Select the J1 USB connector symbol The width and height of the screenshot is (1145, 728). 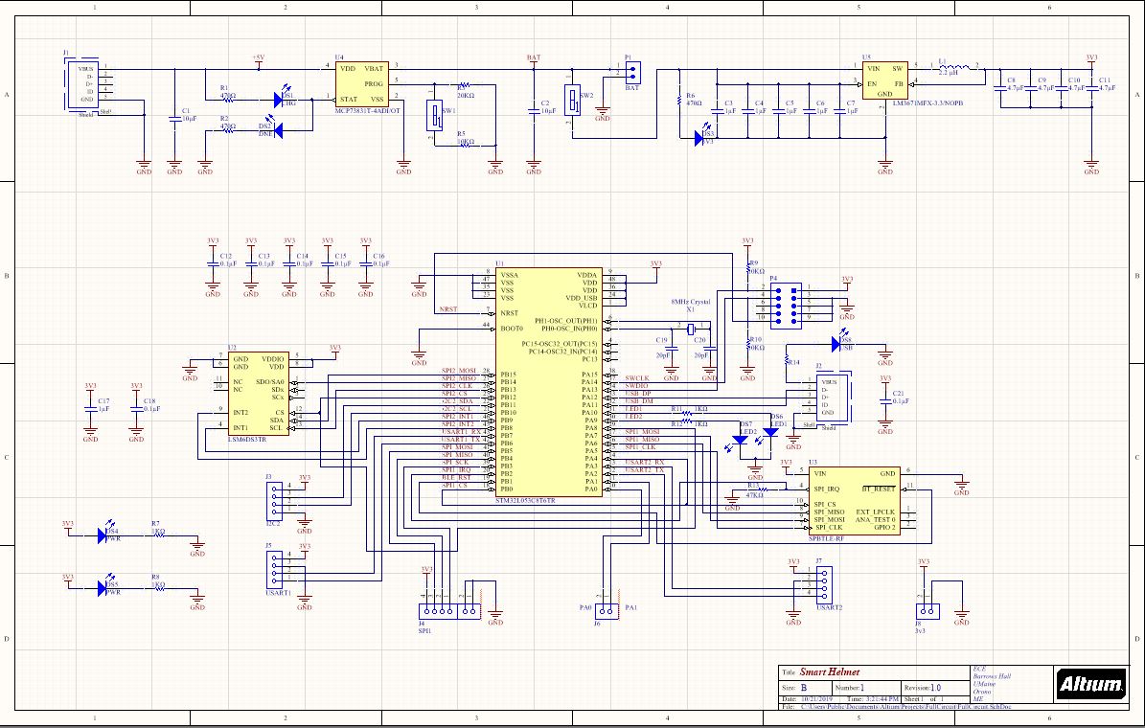80,85
